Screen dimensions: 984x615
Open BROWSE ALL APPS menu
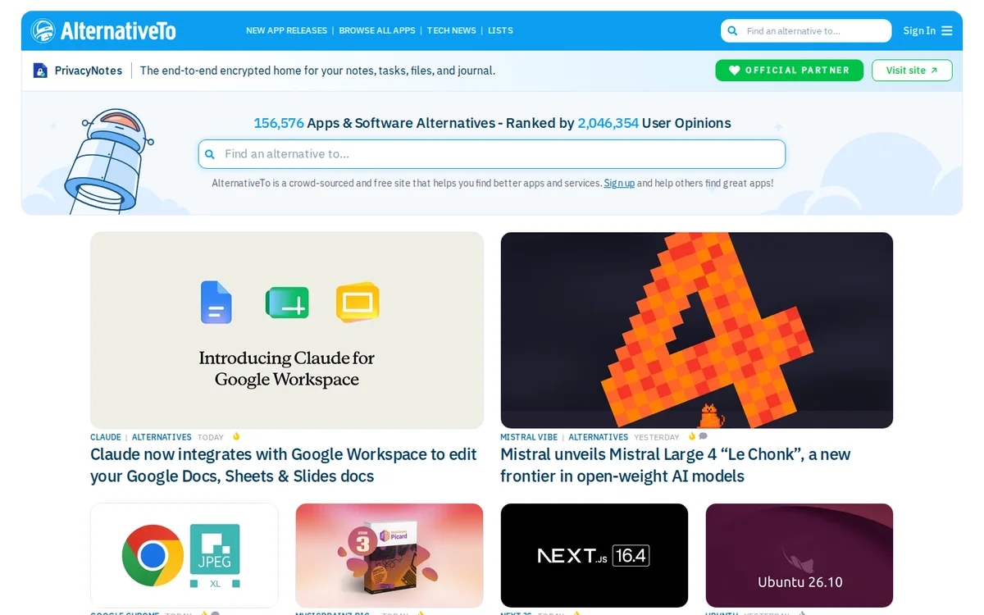[377, 30]
